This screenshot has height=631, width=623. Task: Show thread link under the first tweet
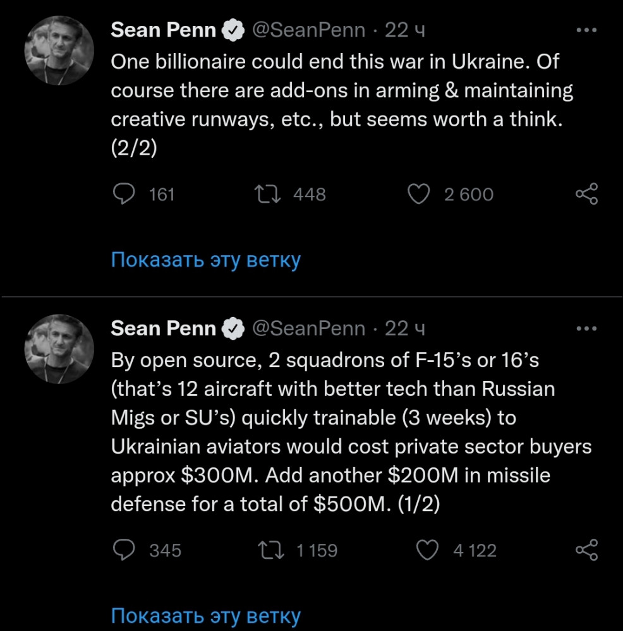[206, 260]
